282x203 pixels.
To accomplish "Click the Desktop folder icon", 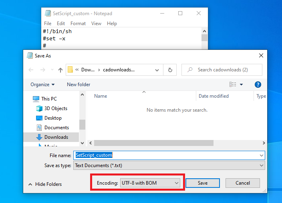I will click(x=39, y=118).
